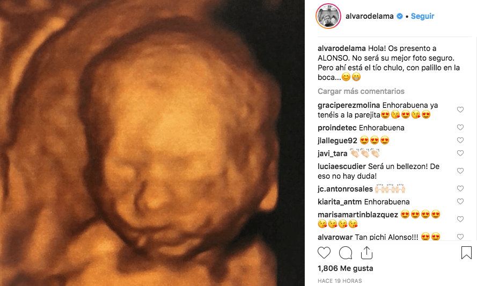
Task: Click the Hace 19 horas timestamp
Action: coord(340,281)
